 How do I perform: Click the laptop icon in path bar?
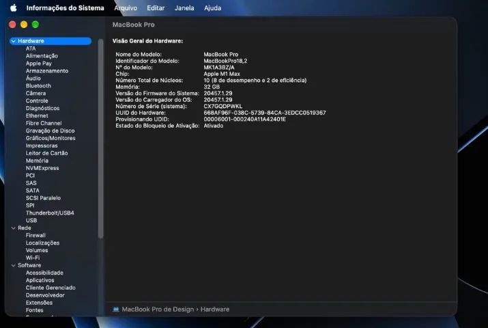(116, 310)
